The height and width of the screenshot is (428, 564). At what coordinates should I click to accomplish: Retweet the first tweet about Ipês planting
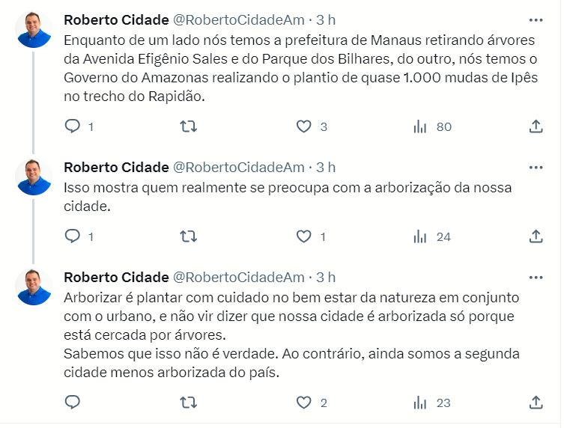[x=189, y=126]
